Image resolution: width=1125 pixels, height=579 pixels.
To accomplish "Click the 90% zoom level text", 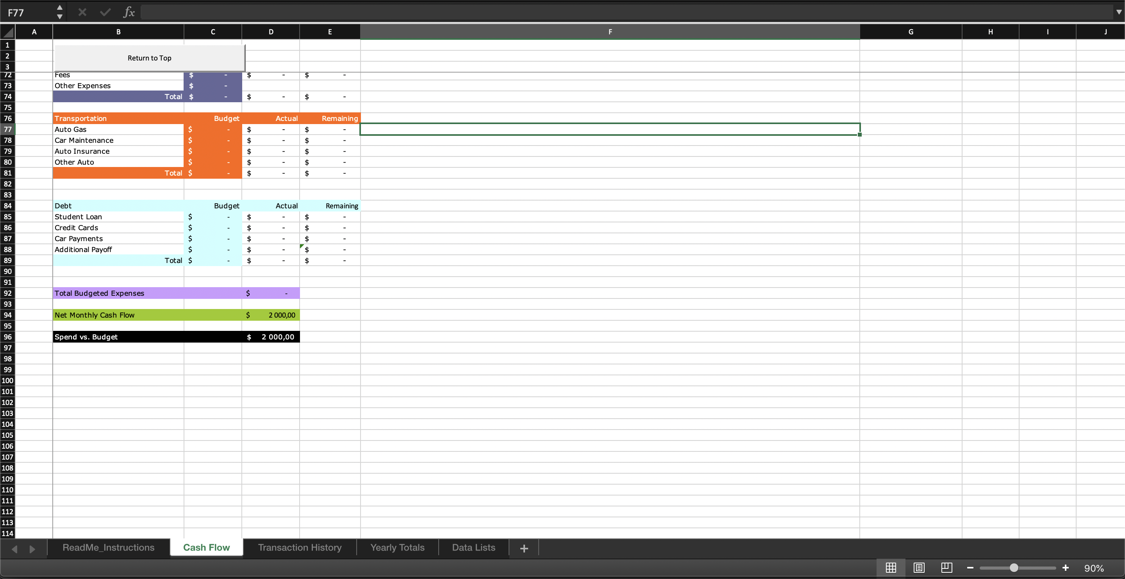I will pyautogui.click(x=1094, y=568).
